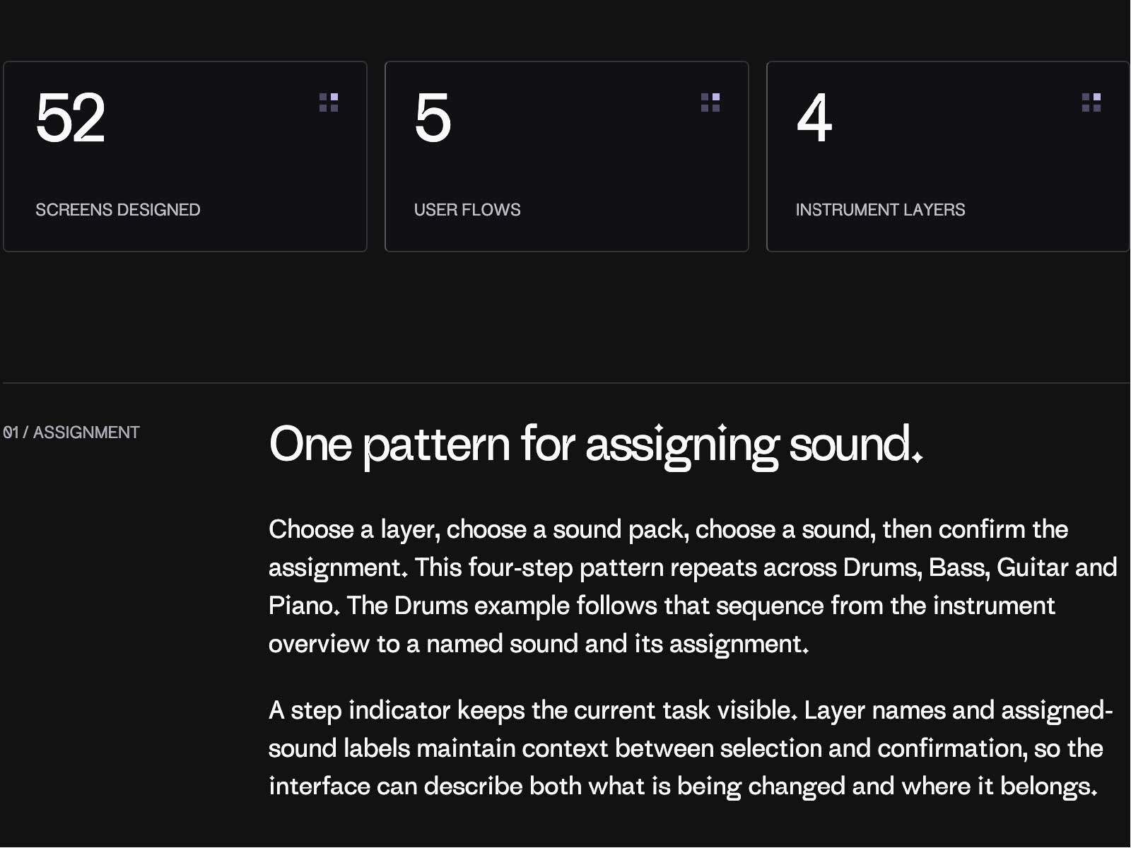Click the sparkle period after heading word sound
The width and height of the screenshot is (1131, 848).
[x=917, y=457]
